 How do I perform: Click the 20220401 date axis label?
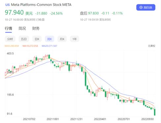100,119
